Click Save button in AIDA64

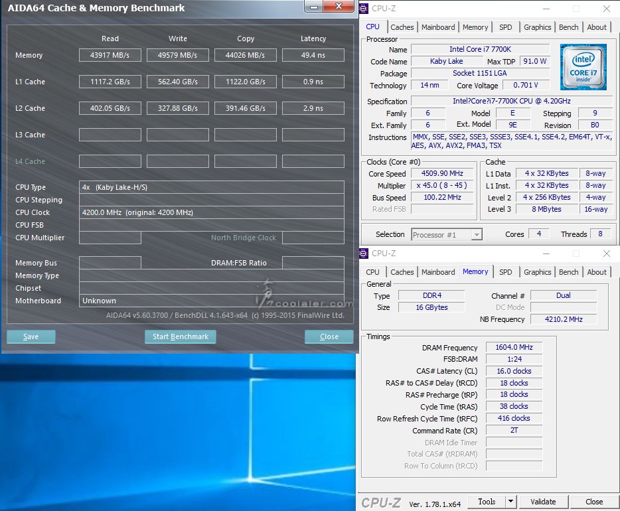pos(31,336)
